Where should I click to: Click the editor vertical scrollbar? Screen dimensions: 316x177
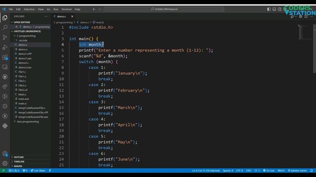point(315,49)
